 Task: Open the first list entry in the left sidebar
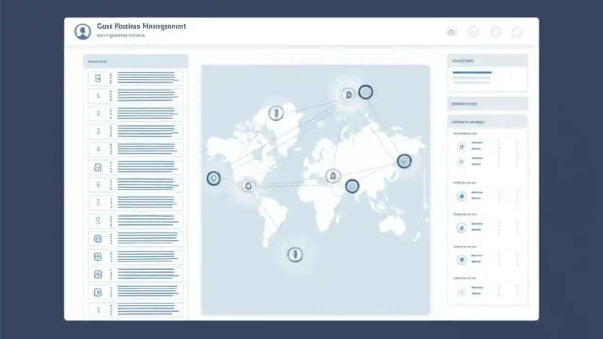click(136, 78)
